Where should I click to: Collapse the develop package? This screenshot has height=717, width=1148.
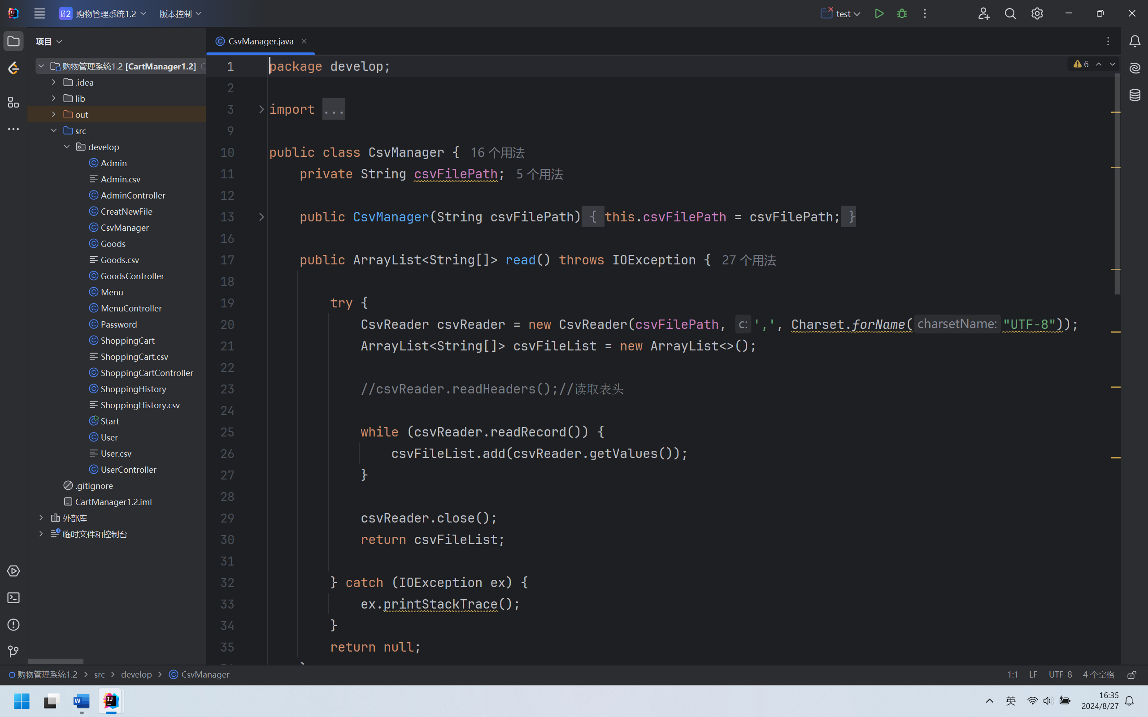[x=67, y=147]
